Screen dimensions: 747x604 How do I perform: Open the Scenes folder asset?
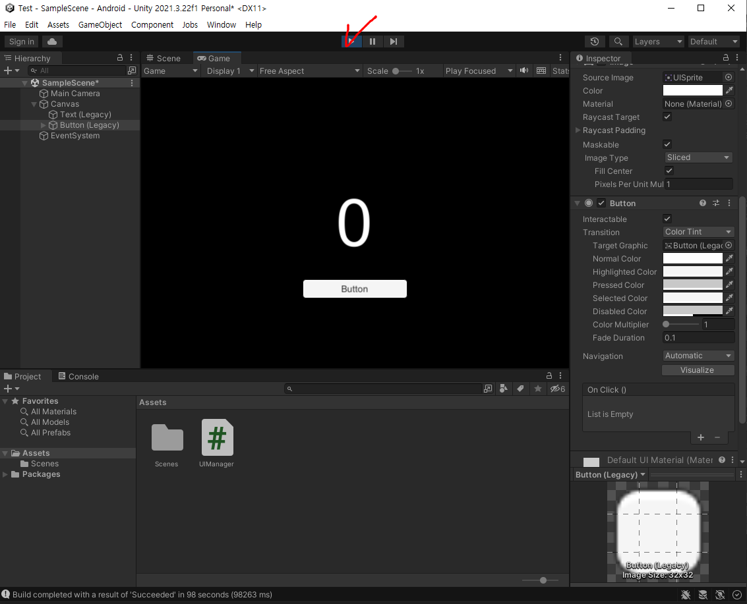coord(167,443)
